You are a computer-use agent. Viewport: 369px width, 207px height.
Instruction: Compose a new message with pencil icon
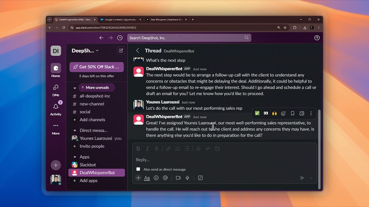pyautogui.click(x=121, y=51)
